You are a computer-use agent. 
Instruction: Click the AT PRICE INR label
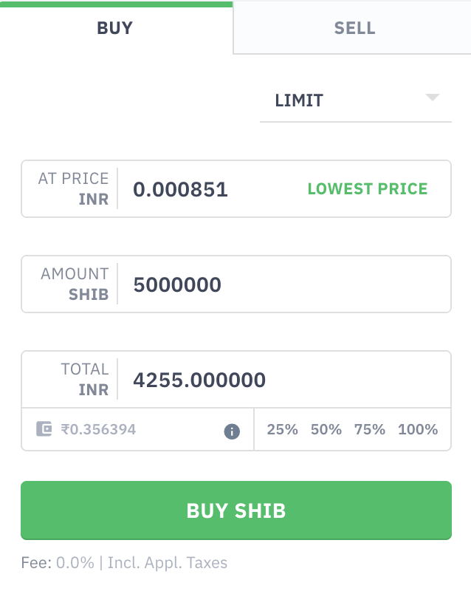(73, 189)
